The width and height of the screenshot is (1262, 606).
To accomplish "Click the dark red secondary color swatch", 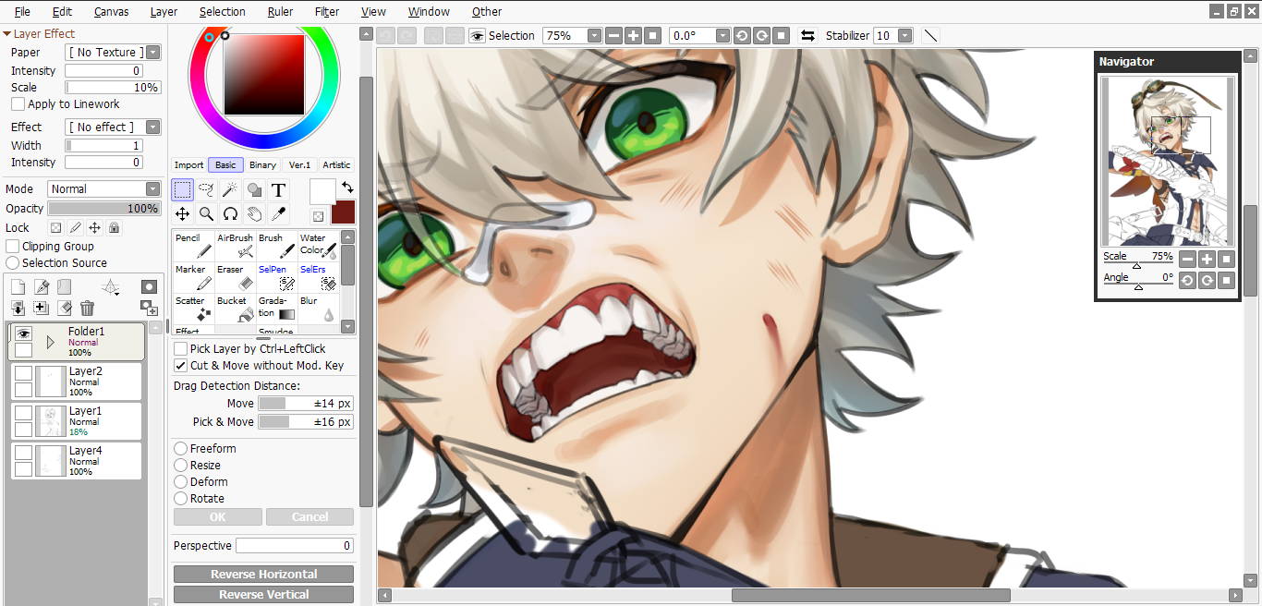I will [343, 212].
